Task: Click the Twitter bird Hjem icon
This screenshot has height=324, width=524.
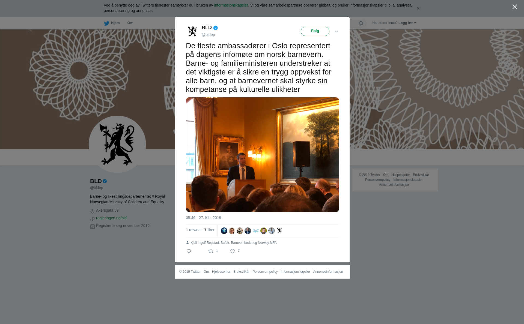Action: pos(106,23)
